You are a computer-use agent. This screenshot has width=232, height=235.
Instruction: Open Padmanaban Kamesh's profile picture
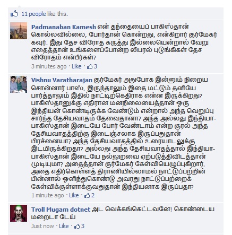pos(19,31)
